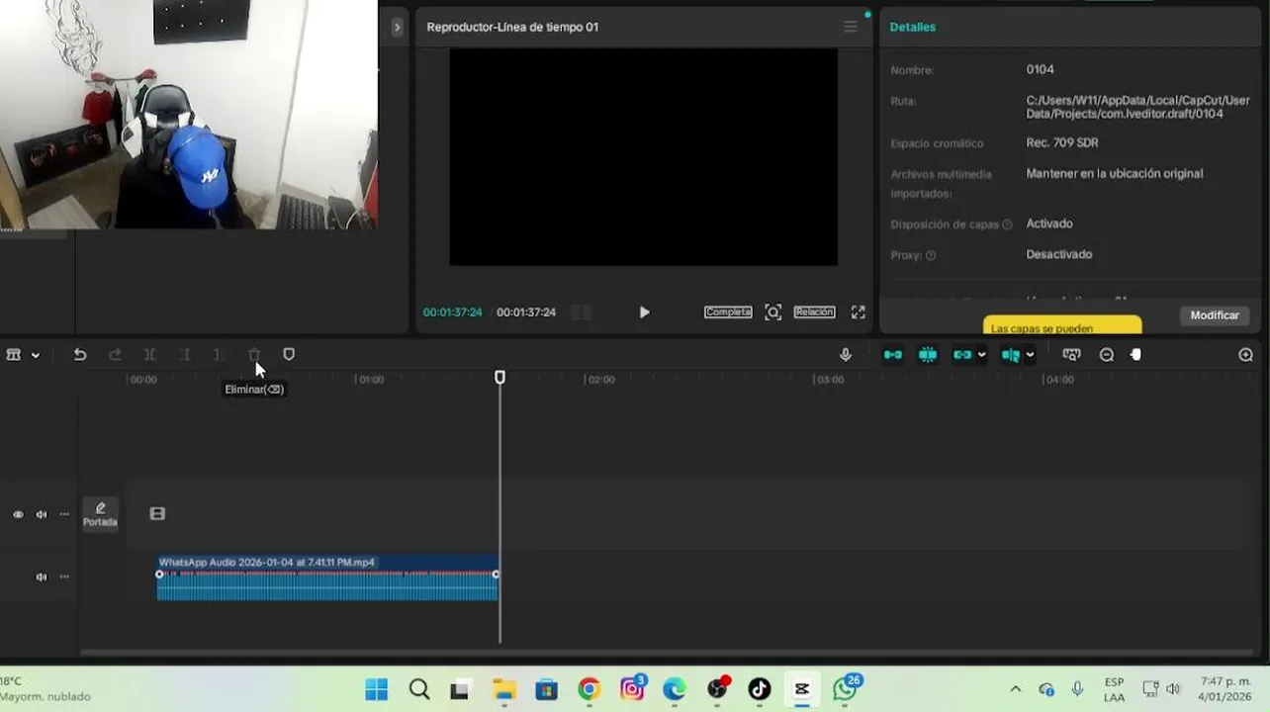The height and width of the screenshot is (712, 1270).
Task: Click the Modificar button
Action: tap(1215, 315)
